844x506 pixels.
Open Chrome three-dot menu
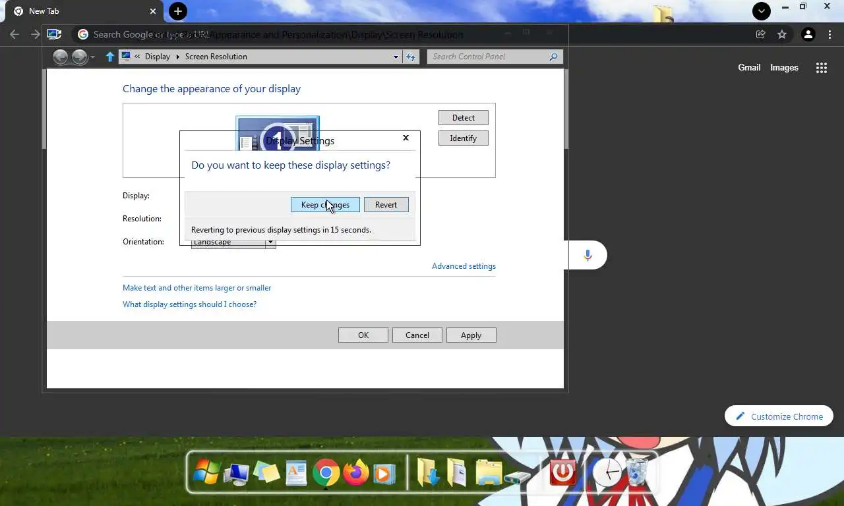829,34
